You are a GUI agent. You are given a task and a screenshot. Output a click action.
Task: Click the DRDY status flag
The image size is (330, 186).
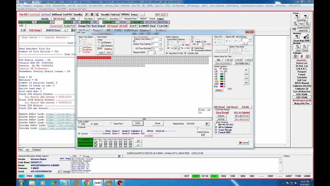point(196,176)
